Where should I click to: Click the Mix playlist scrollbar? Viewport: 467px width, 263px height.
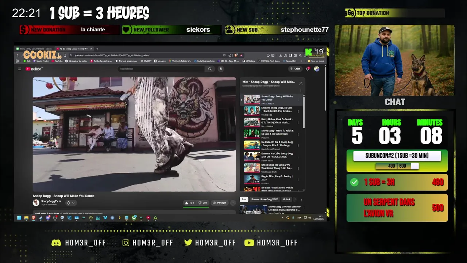click(x=304, y=112)
